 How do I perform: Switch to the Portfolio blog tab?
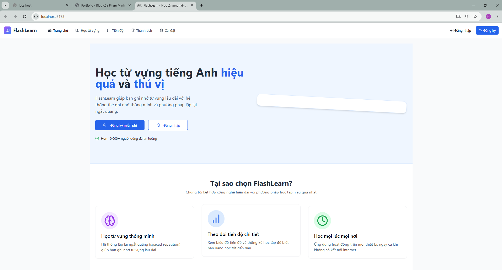[102, 5]
